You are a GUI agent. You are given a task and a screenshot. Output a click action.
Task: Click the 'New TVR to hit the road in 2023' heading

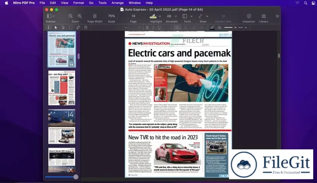163,138
